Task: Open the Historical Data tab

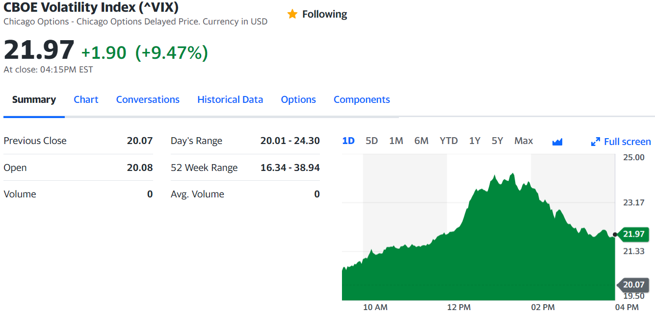Action: click(x=230, y=99)
